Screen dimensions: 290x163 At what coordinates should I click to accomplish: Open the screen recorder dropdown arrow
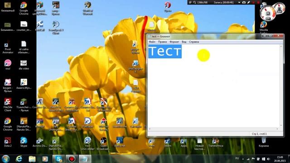click(x=239, y=2)
